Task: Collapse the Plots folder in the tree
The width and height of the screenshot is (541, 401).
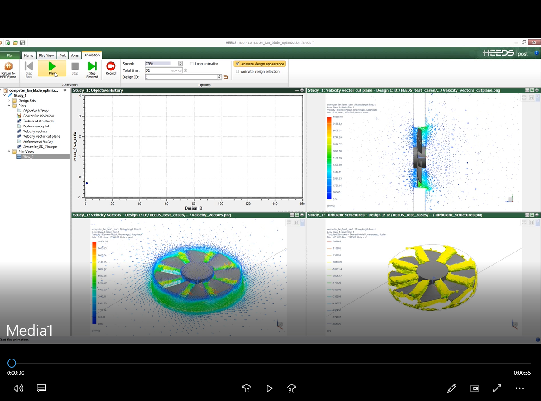Action: [x=9, y=106]
